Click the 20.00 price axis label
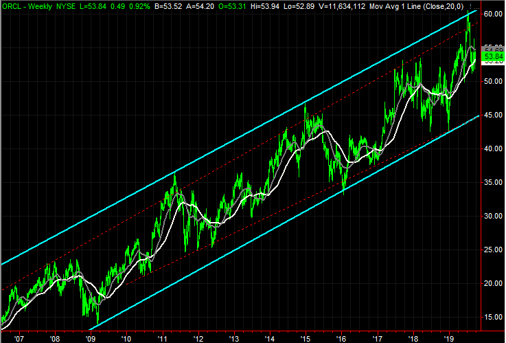 pos(494,283)
